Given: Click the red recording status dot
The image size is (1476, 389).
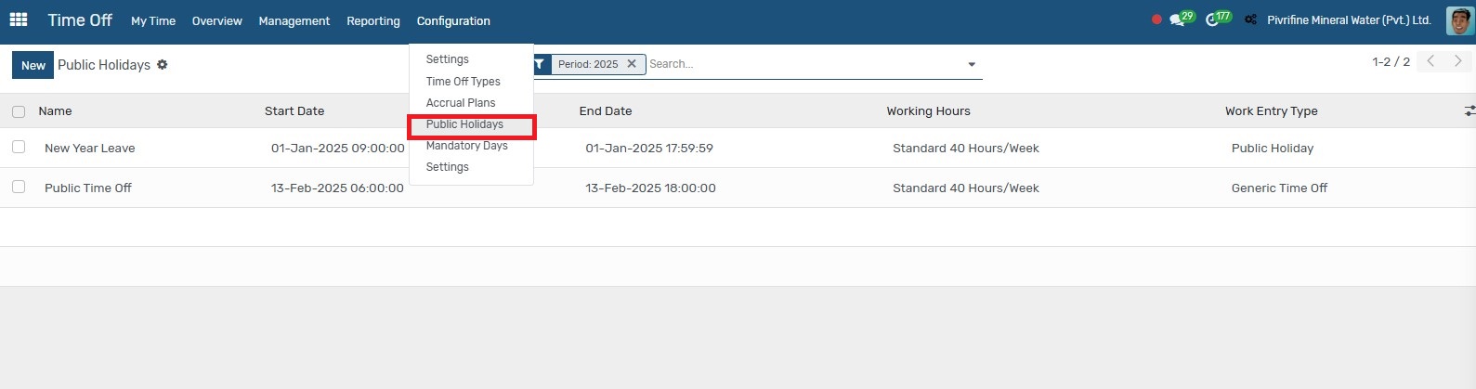Looking at the screenshot, I should tap(1156, 19).
